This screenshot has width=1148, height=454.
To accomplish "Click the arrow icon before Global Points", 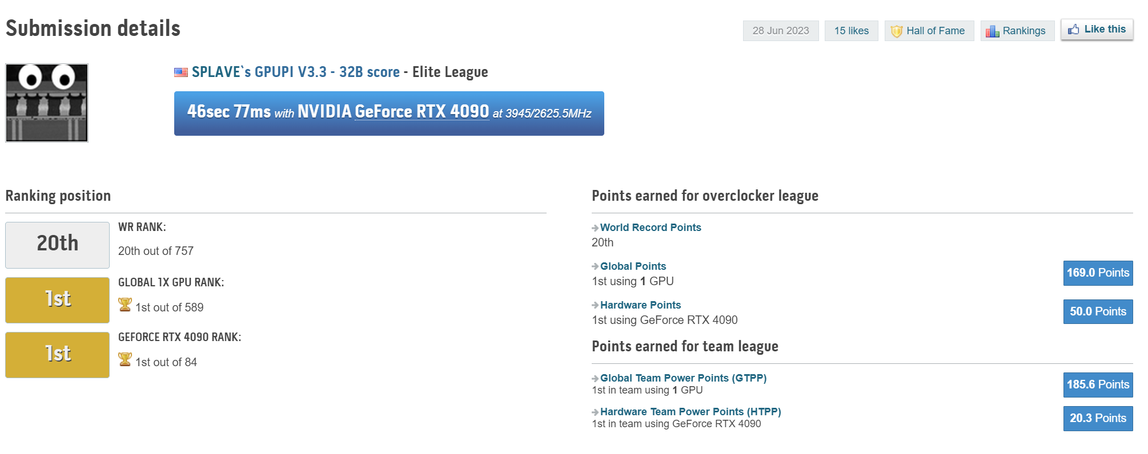I will coord(595,267).
